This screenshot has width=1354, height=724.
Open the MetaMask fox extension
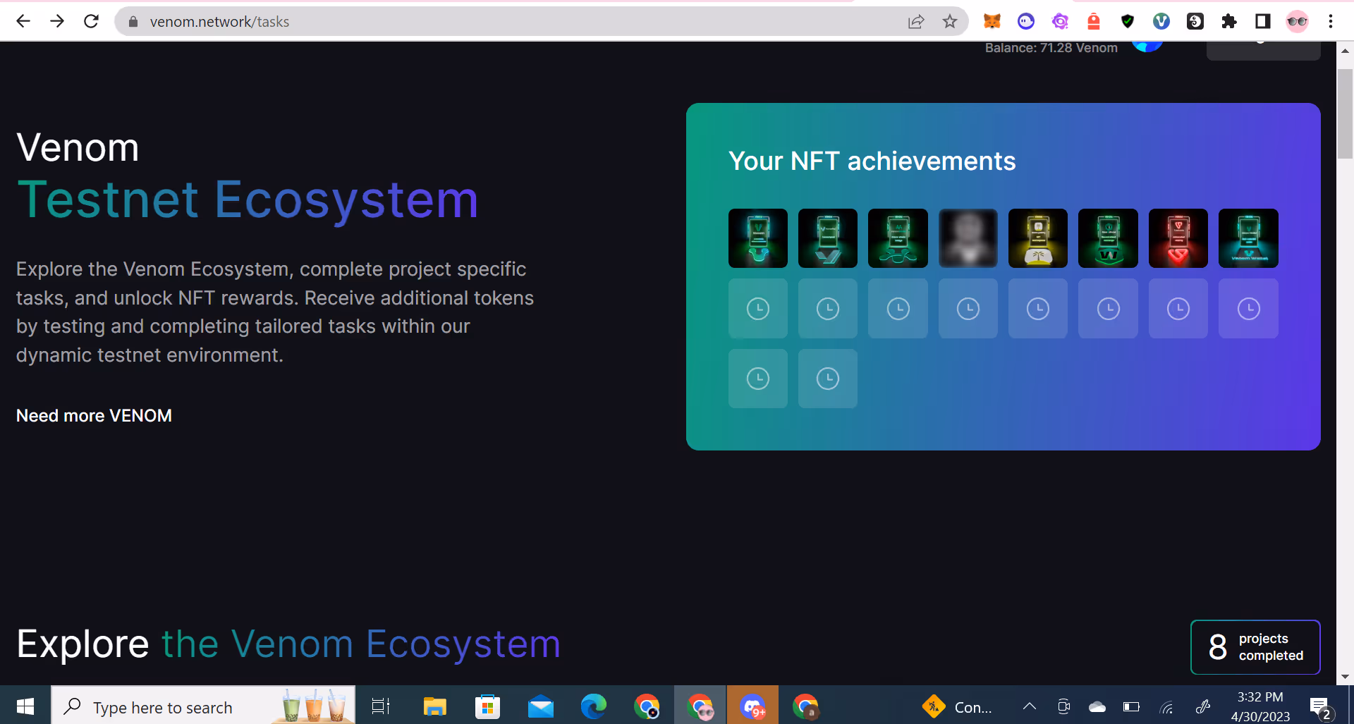(992, 21)
